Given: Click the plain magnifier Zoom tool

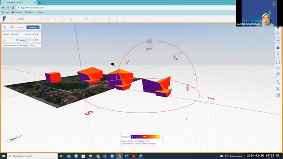Looking at the screenshot, I should point(278,82).
